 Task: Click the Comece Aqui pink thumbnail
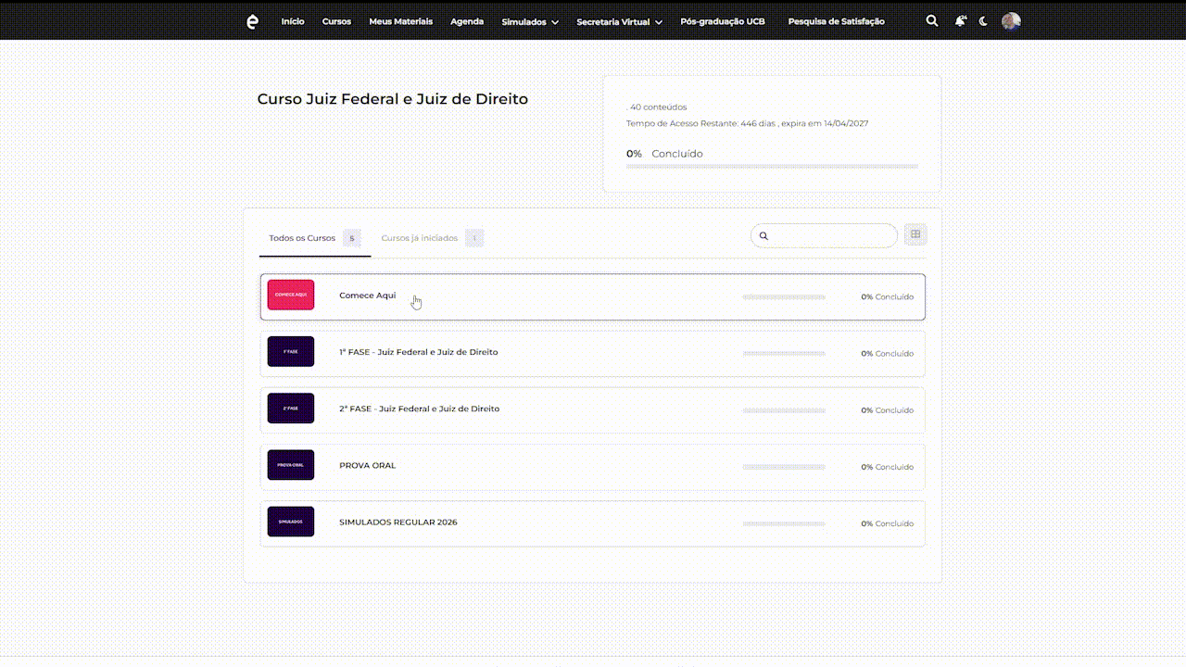[291, 296]
